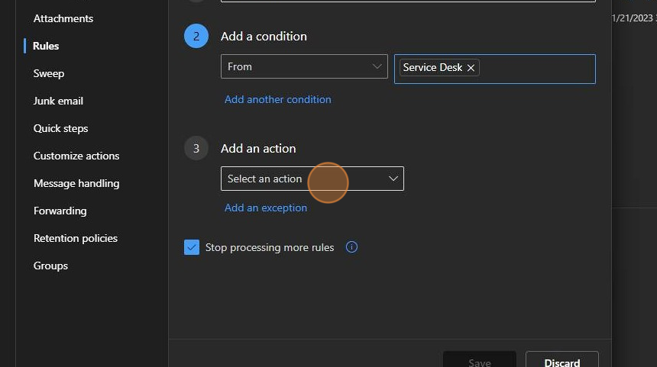Viewport: 657px width, 367px height.
Task: Click Add an exception link
Action: pyautogui.click(x=266, y=208)
